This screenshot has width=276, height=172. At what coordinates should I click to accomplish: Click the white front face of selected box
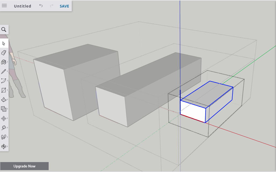193,111
